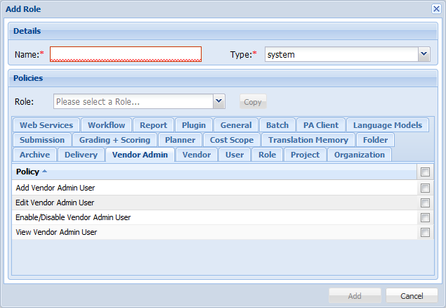Switch to the Language Models tab

point(387,125)
